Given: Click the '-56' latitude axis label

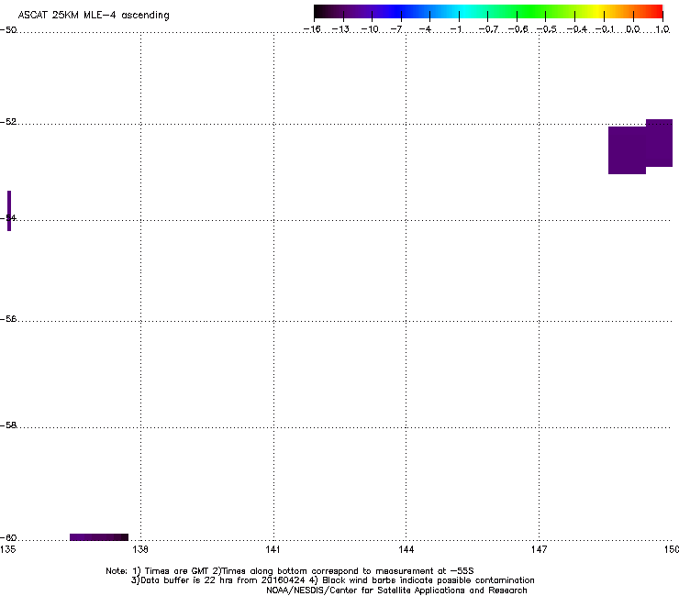Looking at the screenshot, I should point(8,319).
